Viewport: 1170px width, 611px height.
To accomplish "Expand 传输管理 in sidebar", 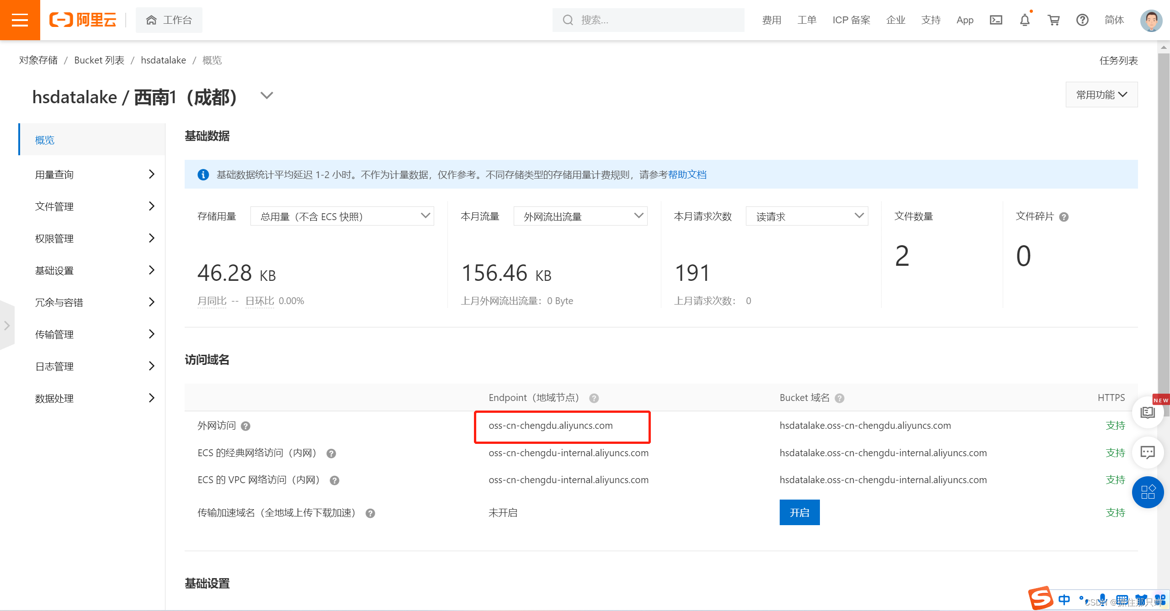I will point(92,334).
